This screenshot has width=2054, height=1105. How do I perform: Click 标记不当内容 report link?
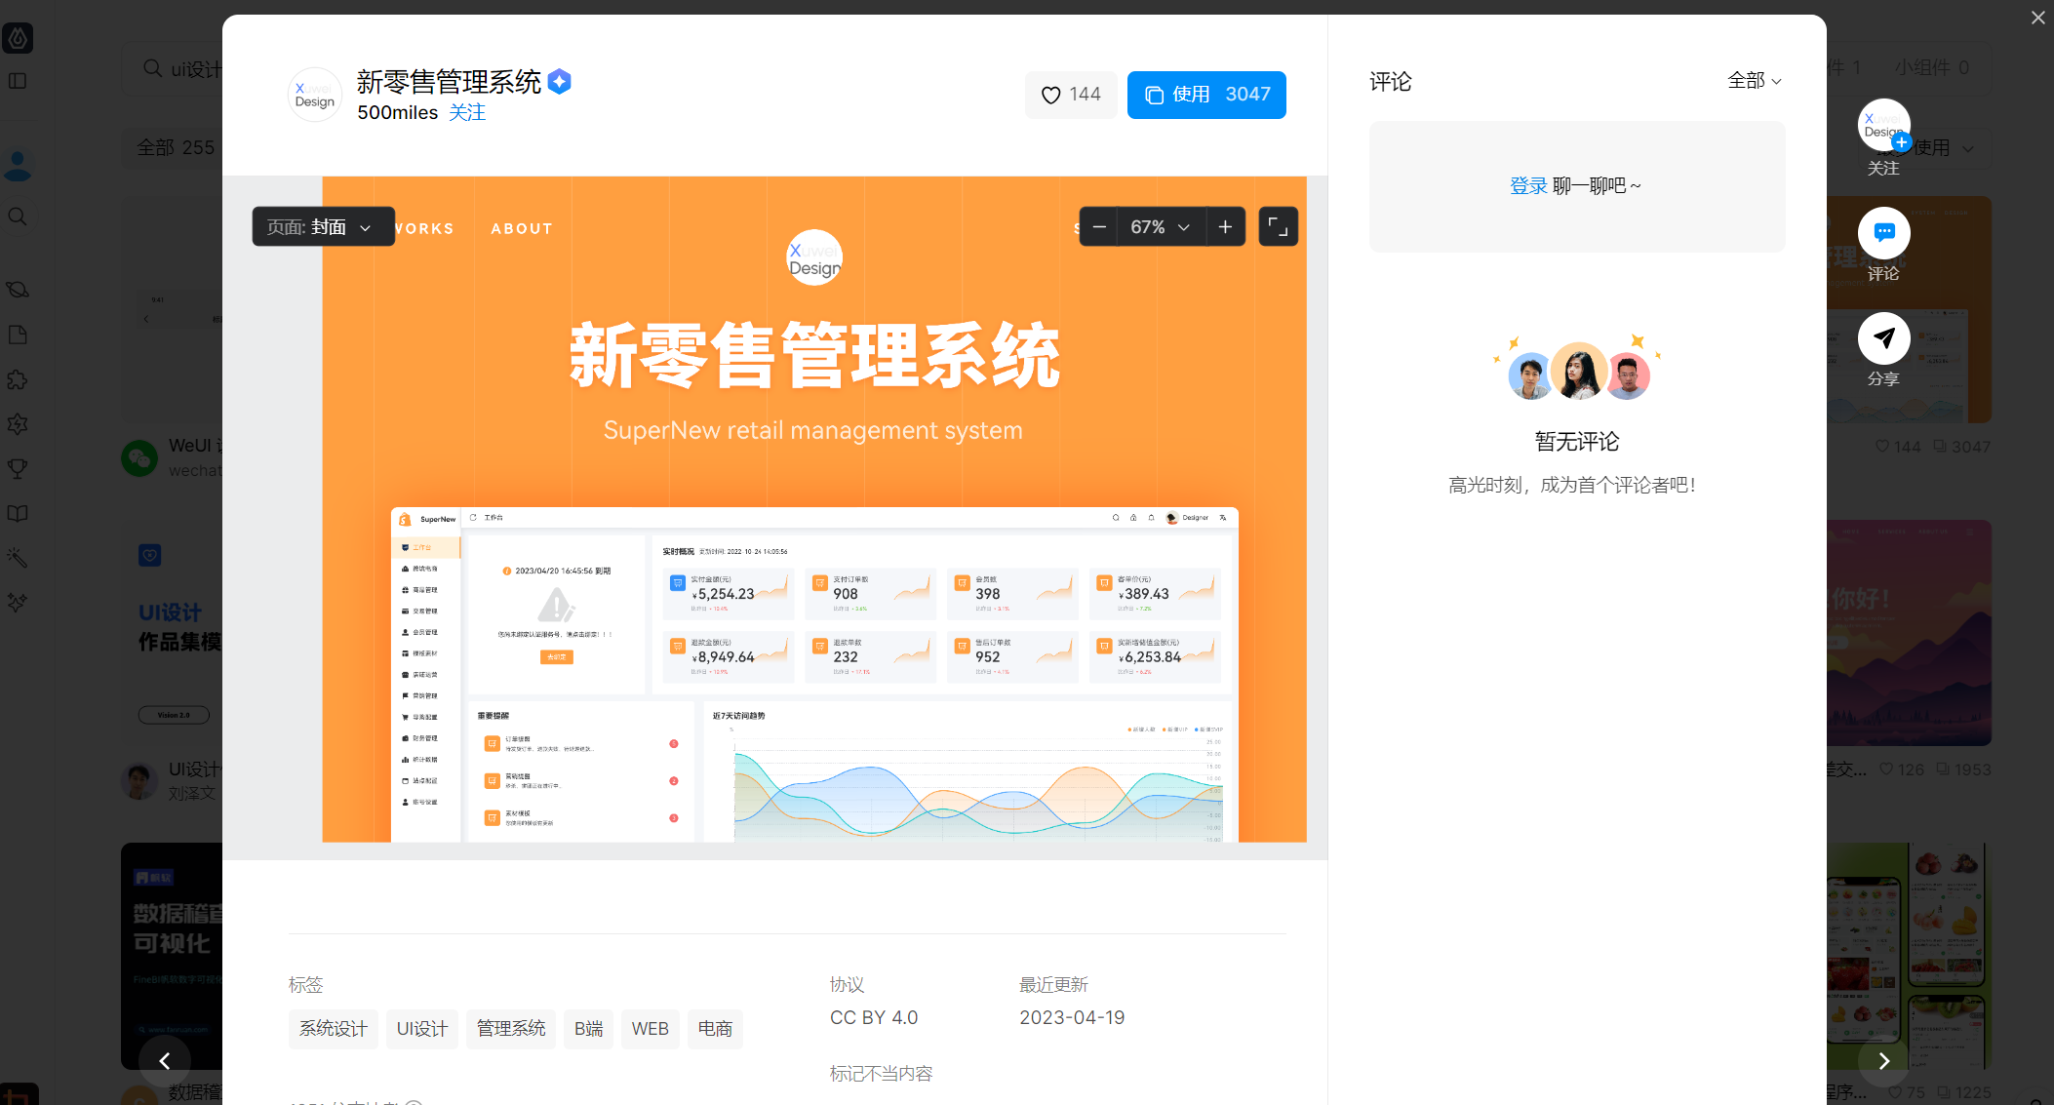pyautogui.click(x=881, y=1074)
